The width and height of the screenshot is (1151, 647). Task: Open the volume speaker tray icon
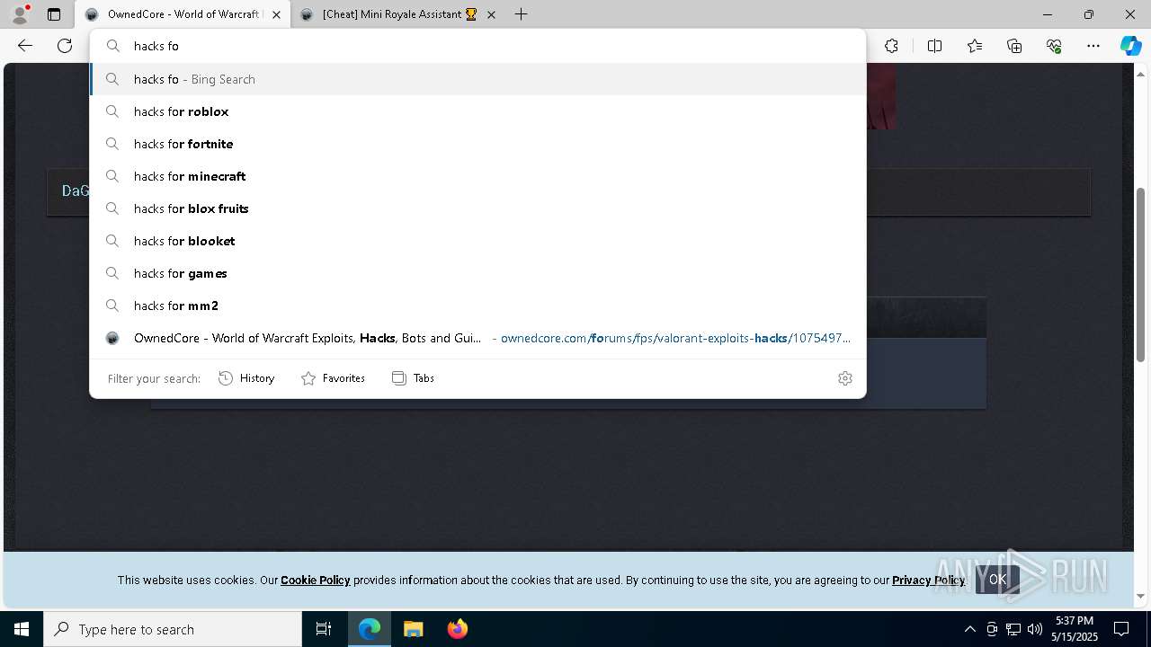pos(1035,629)
